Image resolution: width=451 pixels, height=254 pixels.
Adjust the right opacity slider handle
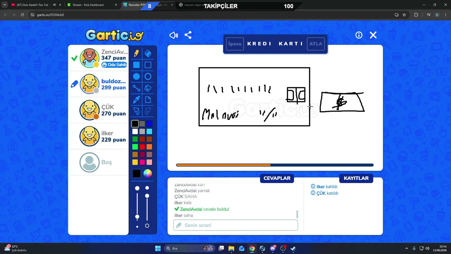coord(147,196)
